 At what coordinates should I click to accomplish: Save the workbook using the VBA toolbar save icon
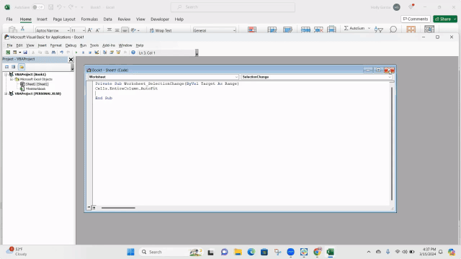pyautogui.click(x=25, y=53)
